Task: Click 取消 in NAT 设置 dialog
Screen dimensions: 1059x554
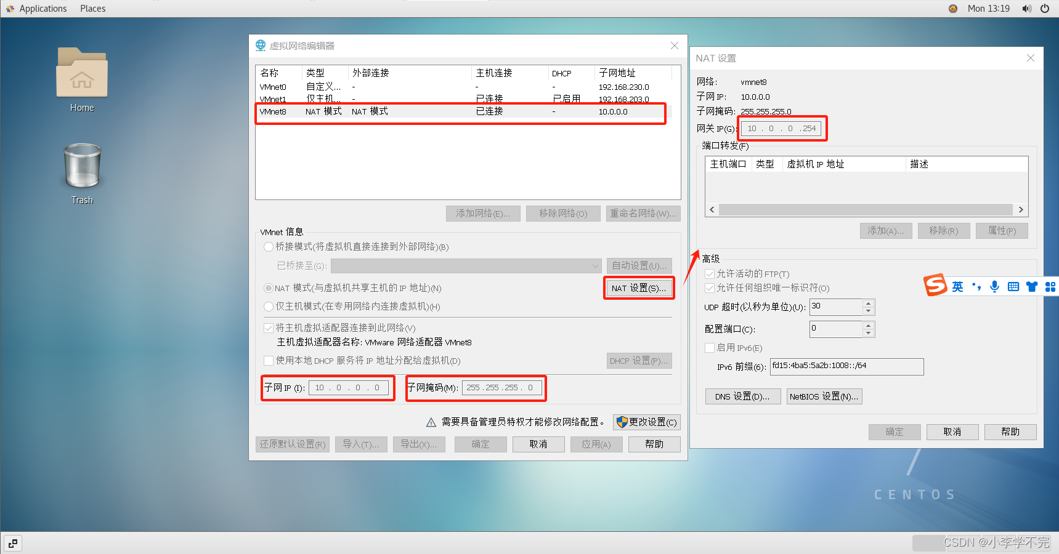Action: click(x=952, y=432)
